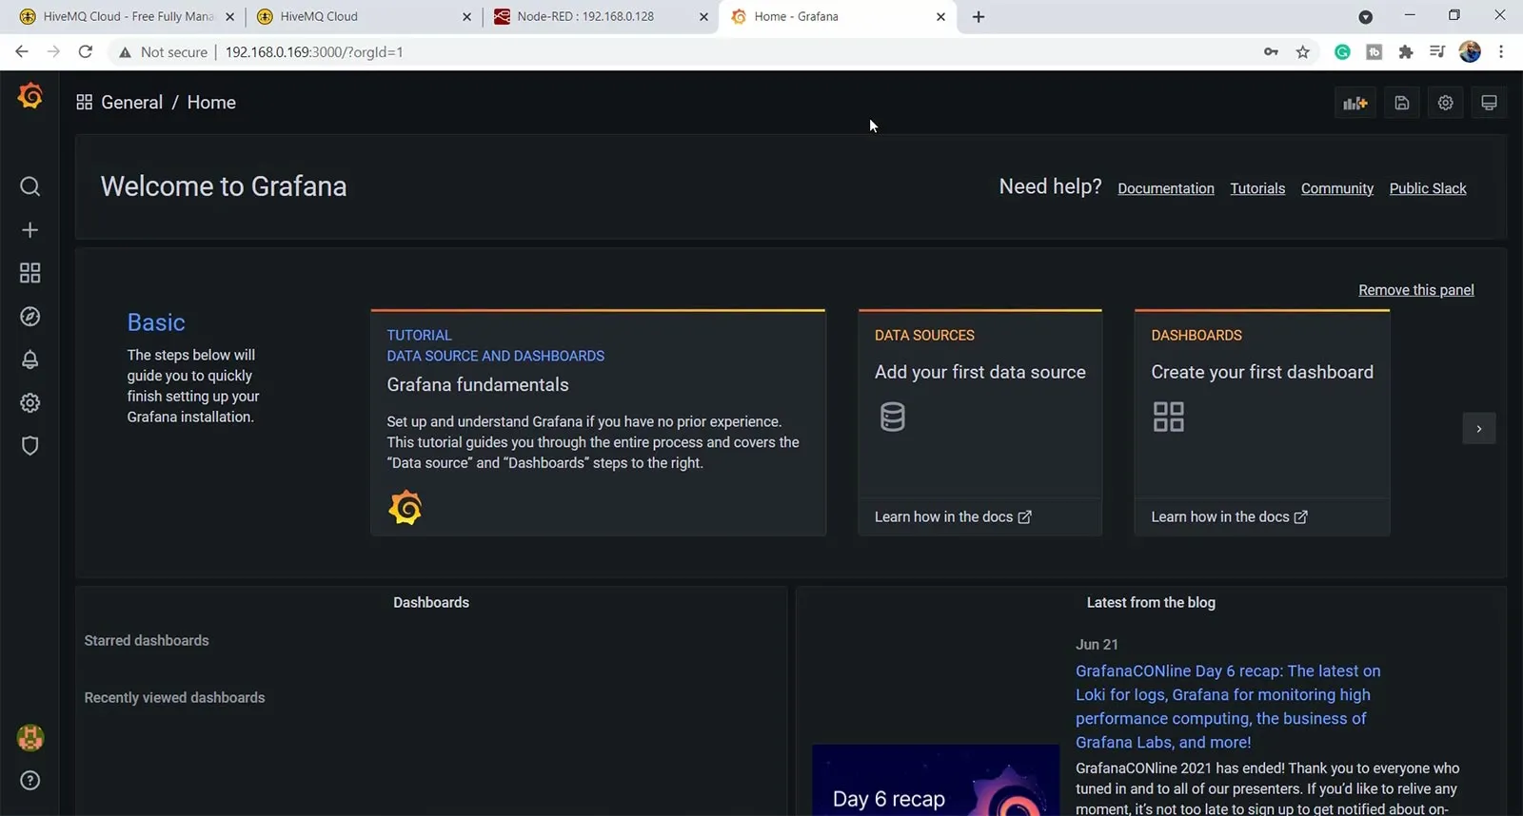
Task: Open a new browser tab
Action: 979,17
